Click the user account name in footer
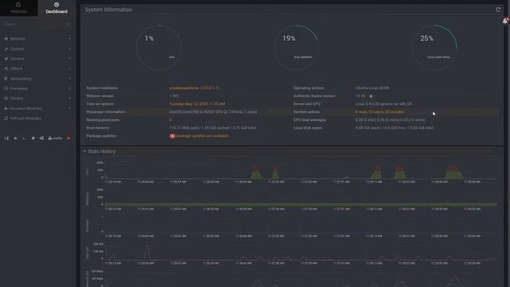The height and width of the screenshot is (287, 510). click(55, 138)
